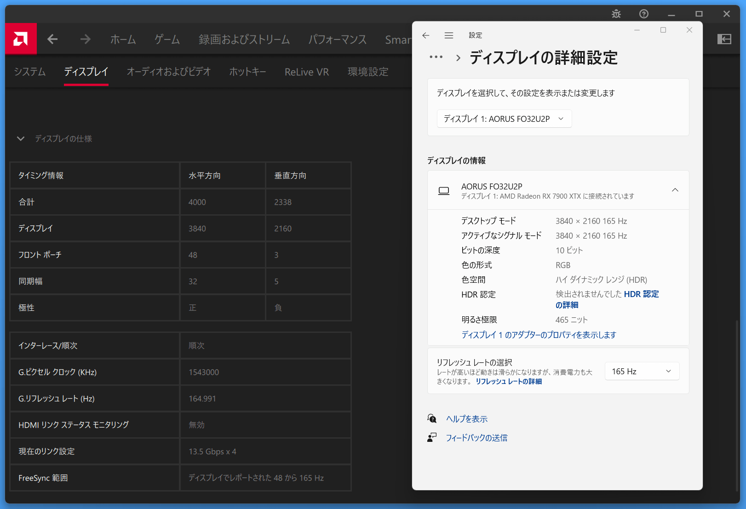The height and width of the screenshot is (509, 746).
Task: Toggle the AMD sidebar panel icon
Action: point(724,40)
